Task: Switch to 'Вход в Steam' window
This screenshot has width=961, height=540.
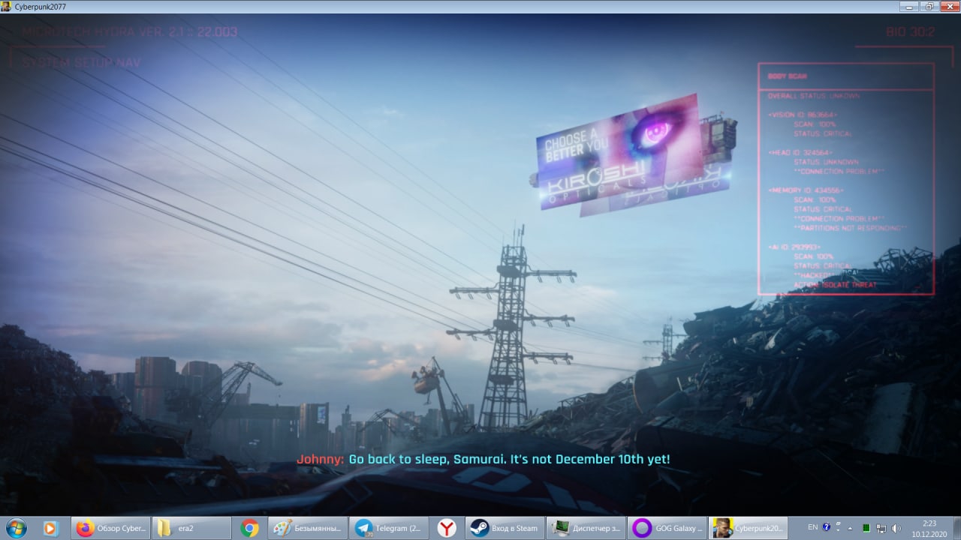Action: pos(505,528)
